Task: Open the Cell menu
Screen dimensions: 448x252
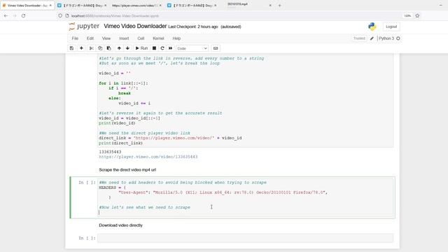Action: [x=141, y=38]
